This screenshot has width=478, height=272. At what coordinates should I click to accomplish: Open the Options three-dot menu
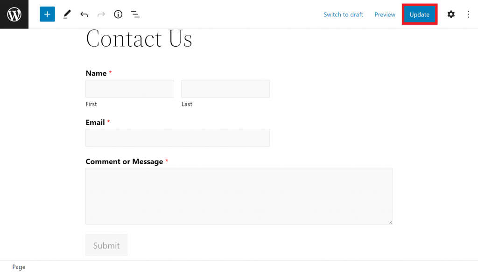468,14
